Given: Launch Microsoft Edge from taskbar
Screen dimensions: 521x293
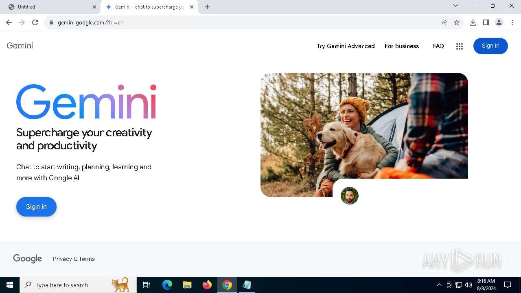Looking at the screenshot, I should (x=167, y=285).
